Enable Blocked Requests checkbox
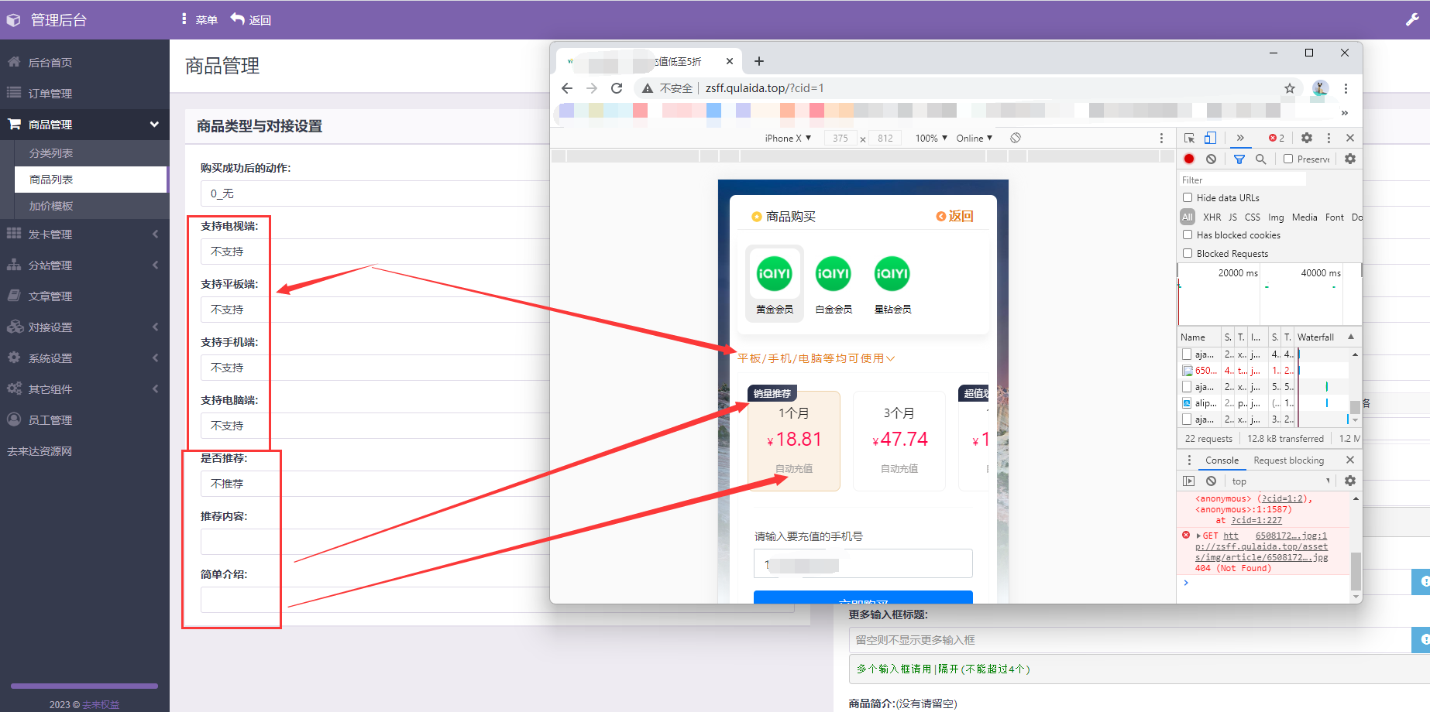 pos(1188,253)
